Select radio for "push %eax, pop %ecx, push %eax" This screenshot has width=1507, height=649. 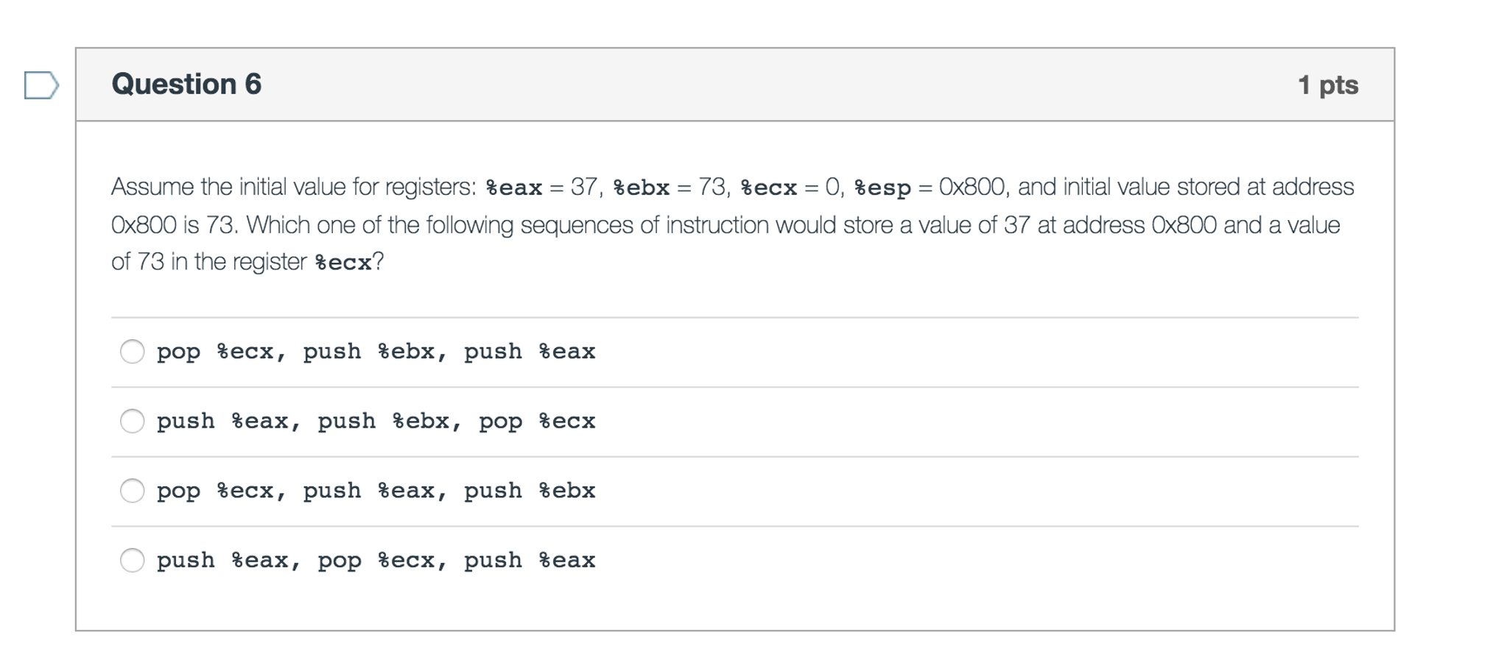[133, 561]
